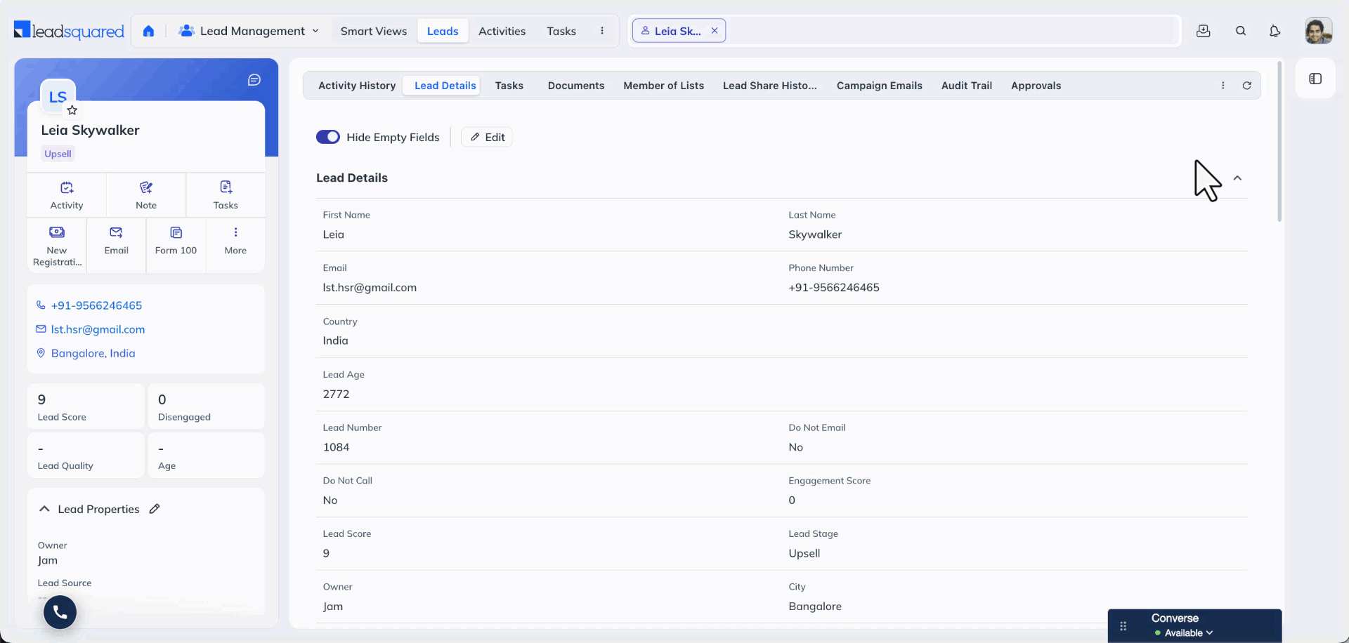
Task: Collapse the Lead Details section chevron
Action: pos(1238,178)
